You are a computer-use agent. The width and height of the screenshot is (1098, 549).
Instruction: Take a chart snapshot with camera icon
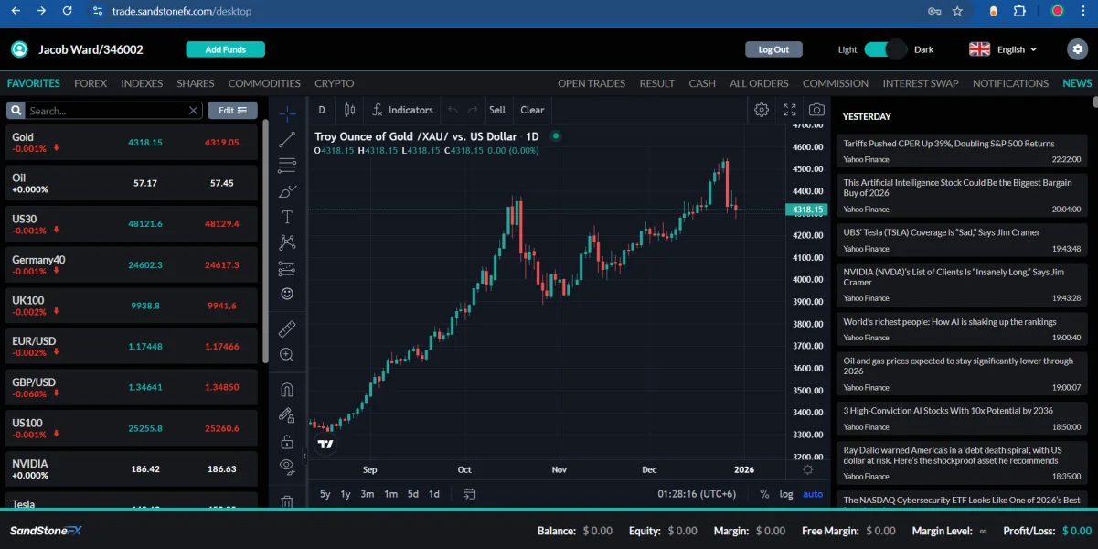[x=816, y=110]
